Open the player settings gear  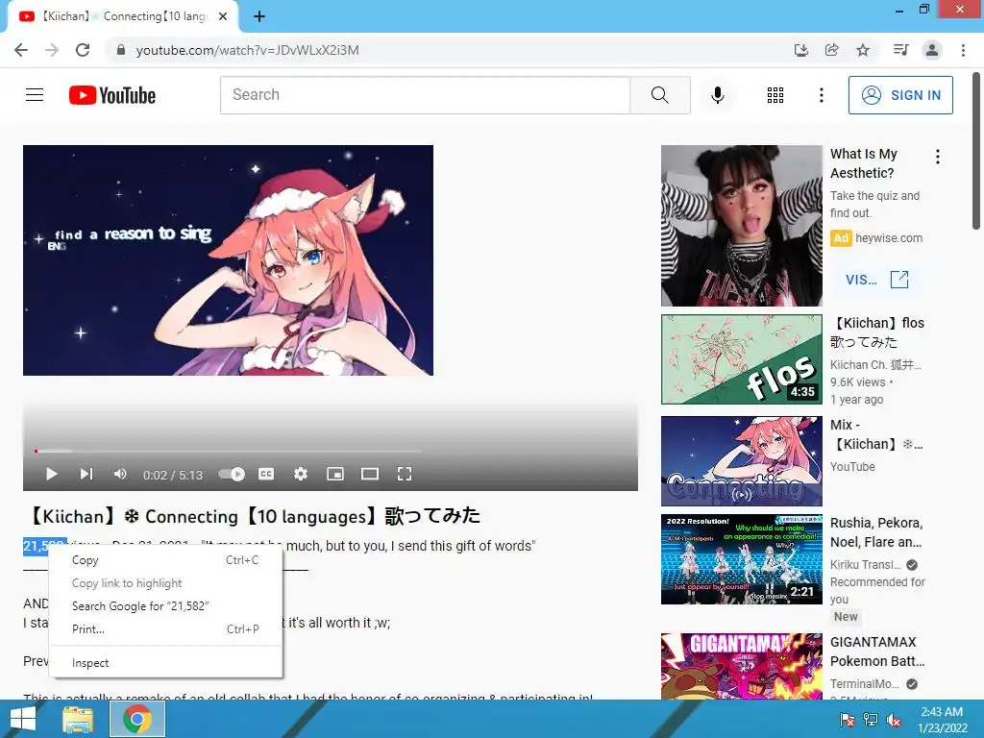301,474
